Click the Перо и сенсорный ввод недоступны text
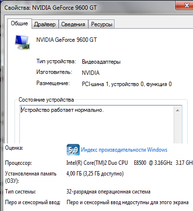The image size is (193, 211). [x=128, y=202]
